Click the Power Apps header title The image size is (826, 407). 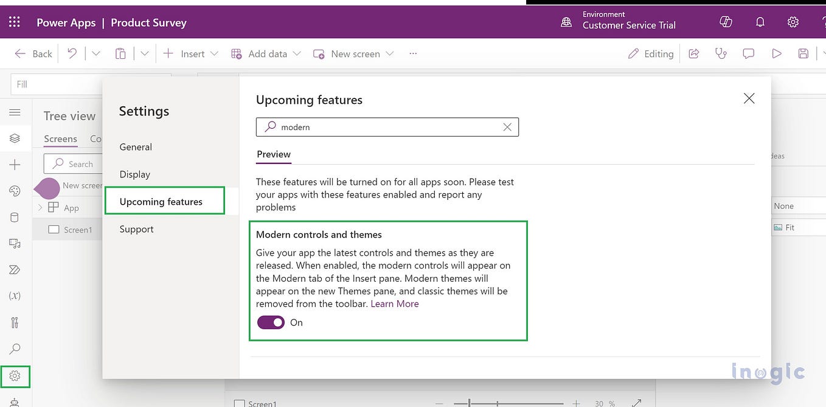pyautogui.click(x=66, y=22)
